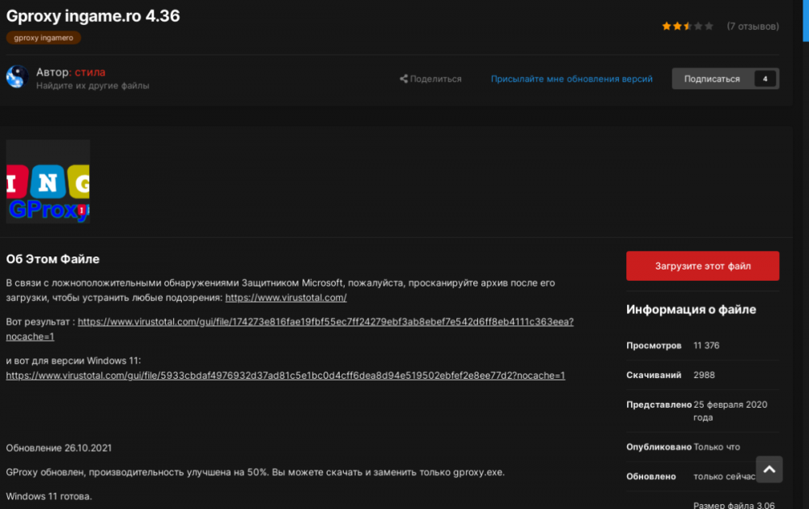Open the author's avatar picture
The width and height of the screenshot is (809, 509).
coord(17,77)
